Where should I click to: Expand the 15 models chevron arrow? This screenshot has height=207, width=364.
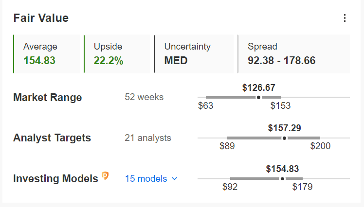coord(174,179)
